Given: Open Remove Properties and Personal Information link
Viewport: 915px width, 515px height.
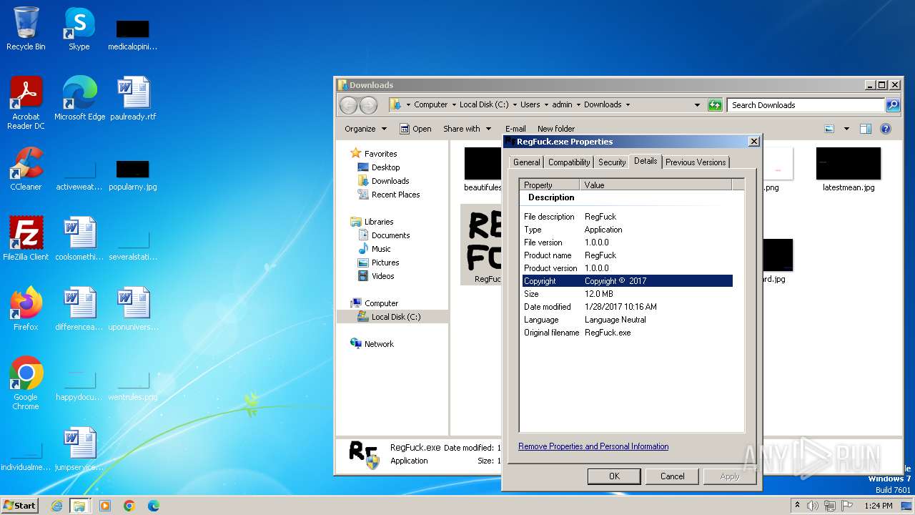Looking at the screenshot, I should click(593, 446).
